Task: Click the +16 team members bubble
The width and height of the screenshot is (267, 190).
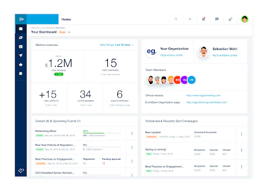Action: coord(191,80)
